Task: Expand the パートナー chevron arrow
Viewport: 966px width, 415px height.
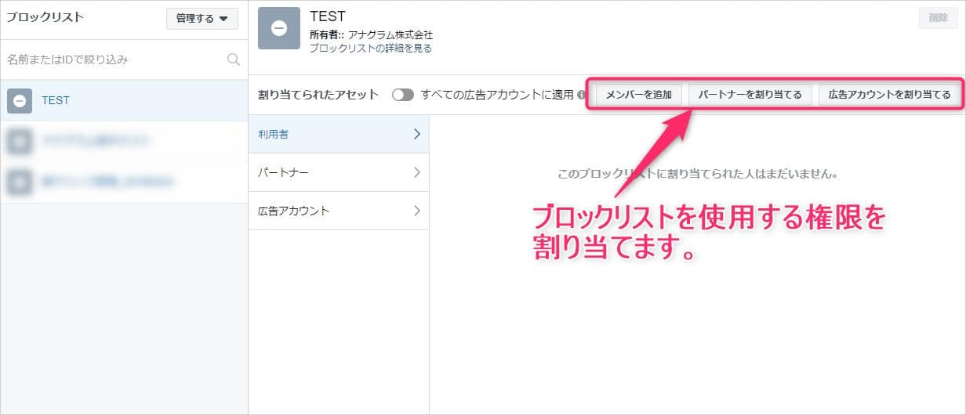Action: click(x=416, y=172)
